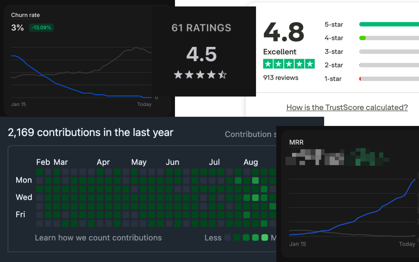The image size is (419, 262).
Task: Open How is the TrustScore calculated link
Action: click(347, 107)
